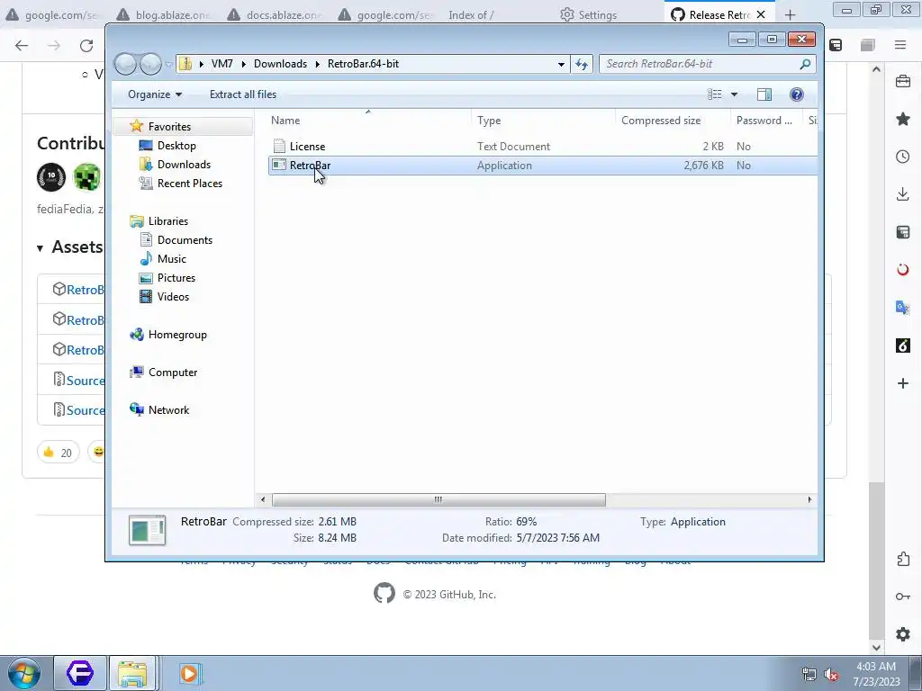
Task: Open a new browser tab
Action: pos(790,15)
